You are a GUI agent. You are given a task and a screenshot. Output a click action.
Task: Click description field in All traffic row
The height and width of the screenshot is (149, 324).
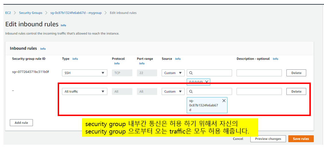point(259,91)
